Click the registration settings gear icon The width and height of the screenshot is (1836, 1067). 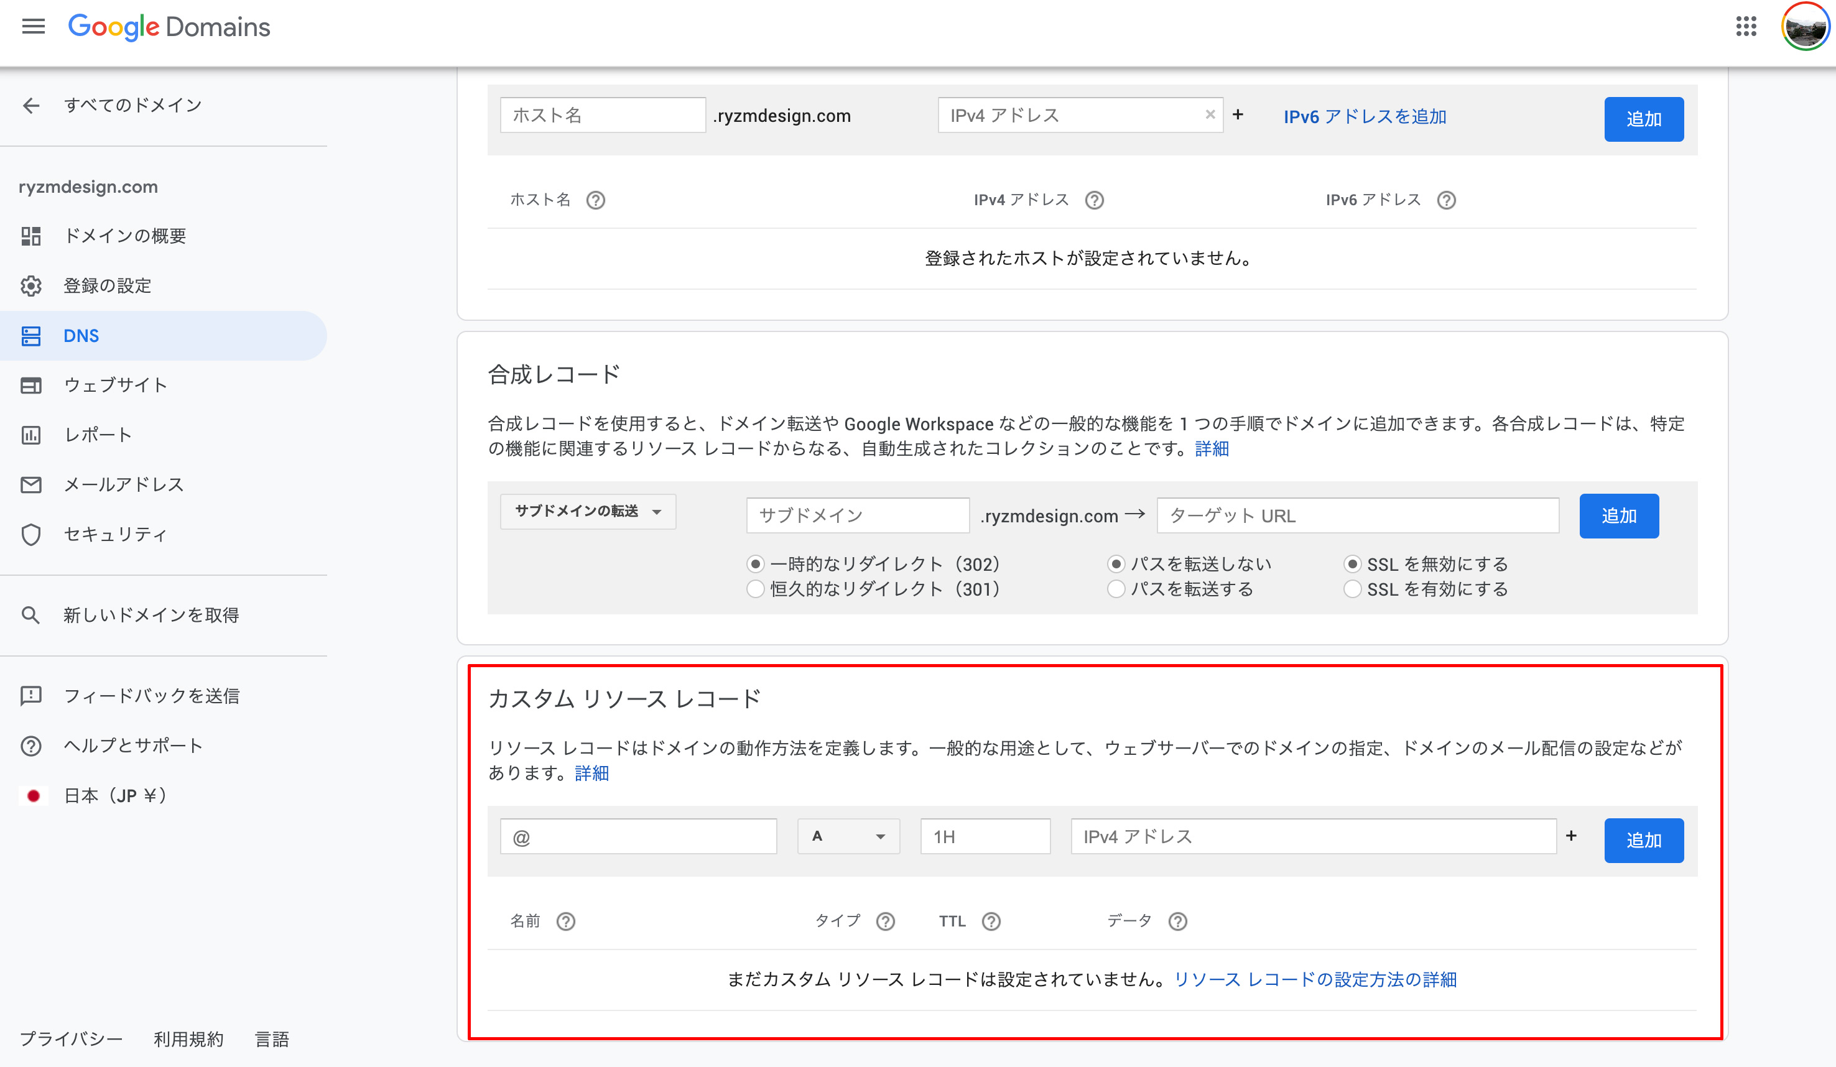click(x=30, y=285)
